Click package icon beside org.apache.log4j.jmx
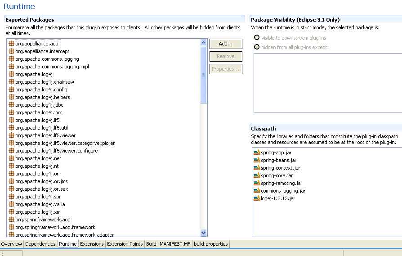Screen dimensions: 402x256 11,112
